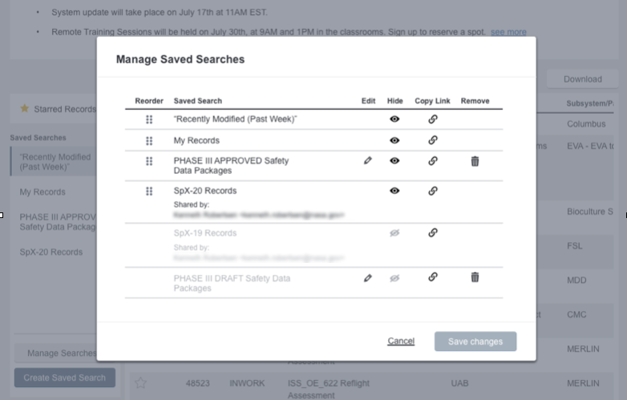Toggle visibility of My Records search
This screenshot has height=400, width=627.
(394, 140)
